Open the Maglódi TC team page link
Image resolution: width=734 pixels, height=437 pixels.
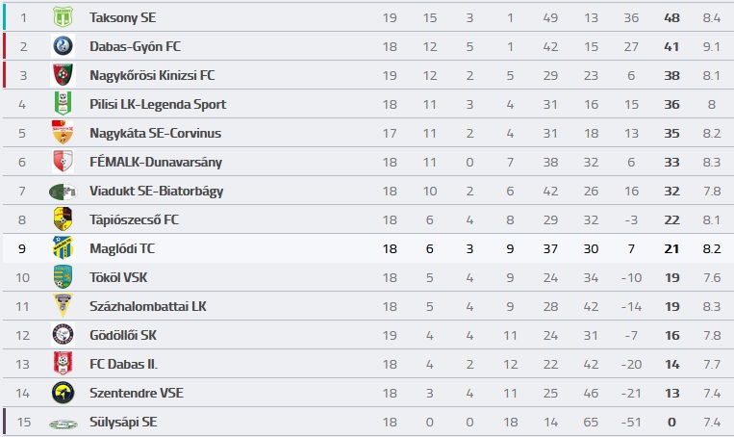(x=122, y=248)
